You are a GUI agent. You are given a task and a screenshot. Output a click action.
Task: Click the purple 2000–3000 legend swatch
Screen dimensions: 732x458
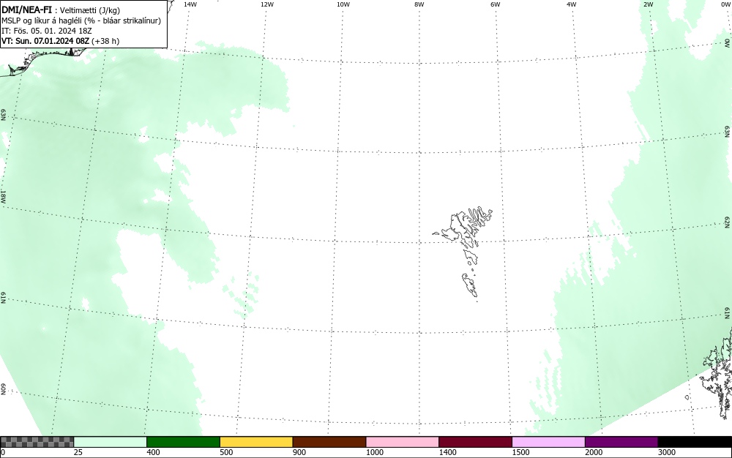click(621, 442)
